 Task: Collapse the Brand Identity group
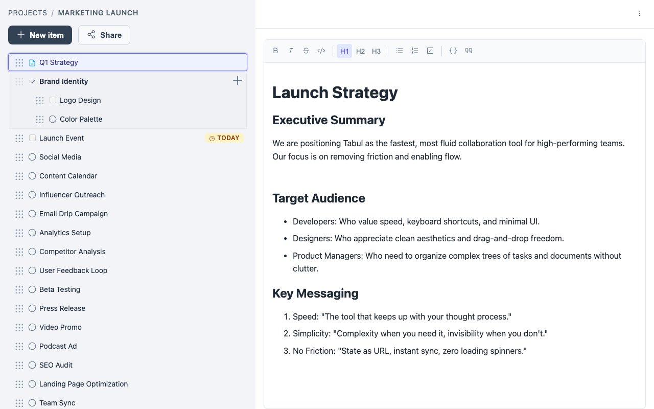[32, 81]
